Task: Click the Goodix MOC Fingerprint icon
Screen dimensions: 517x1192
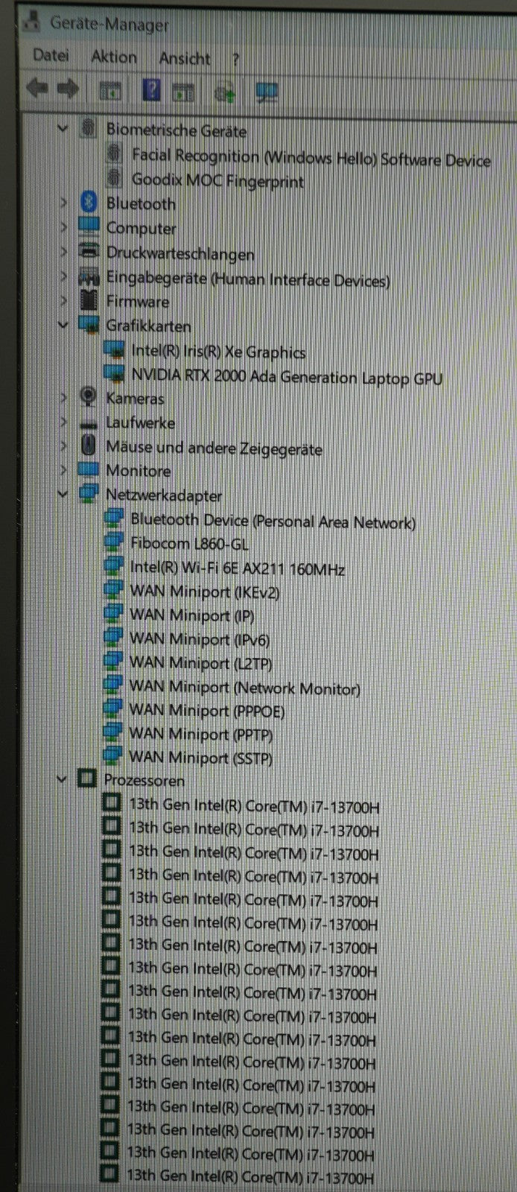Action: point(114,178)
